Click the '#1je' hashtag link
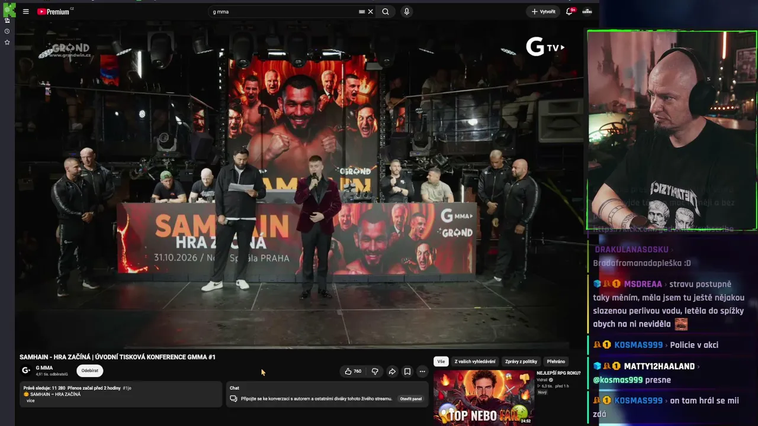This screenshot has width=758, height=426. tap(127, 388)
